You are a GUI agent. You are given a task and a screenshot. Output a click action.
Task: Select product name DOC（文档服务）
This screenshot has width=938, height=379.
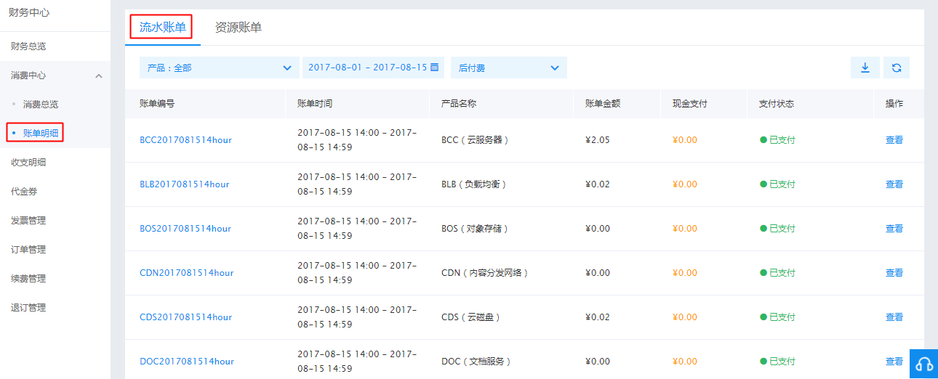[x=476, y=362]
